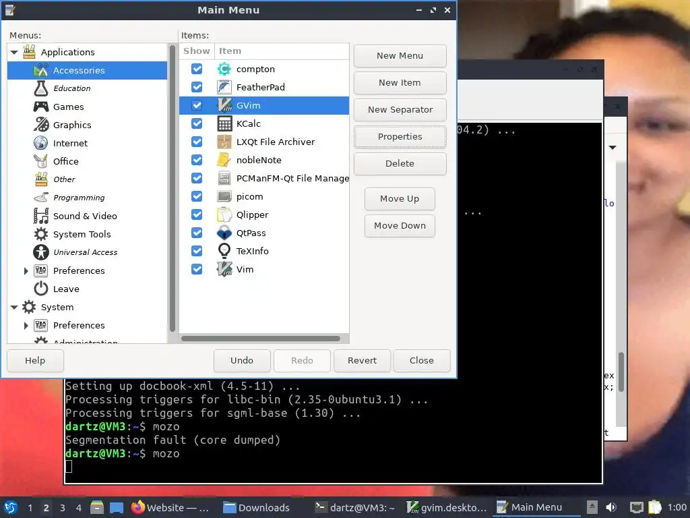This screenshot has width=690, height=518.
Task: Switch to the dartz@VM3 terminal task
Action: pos(356,507)
